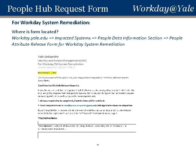This screenshot has height=147, width=196.
Task: Click the '*Description:' label text
Action: coord(44,126)
